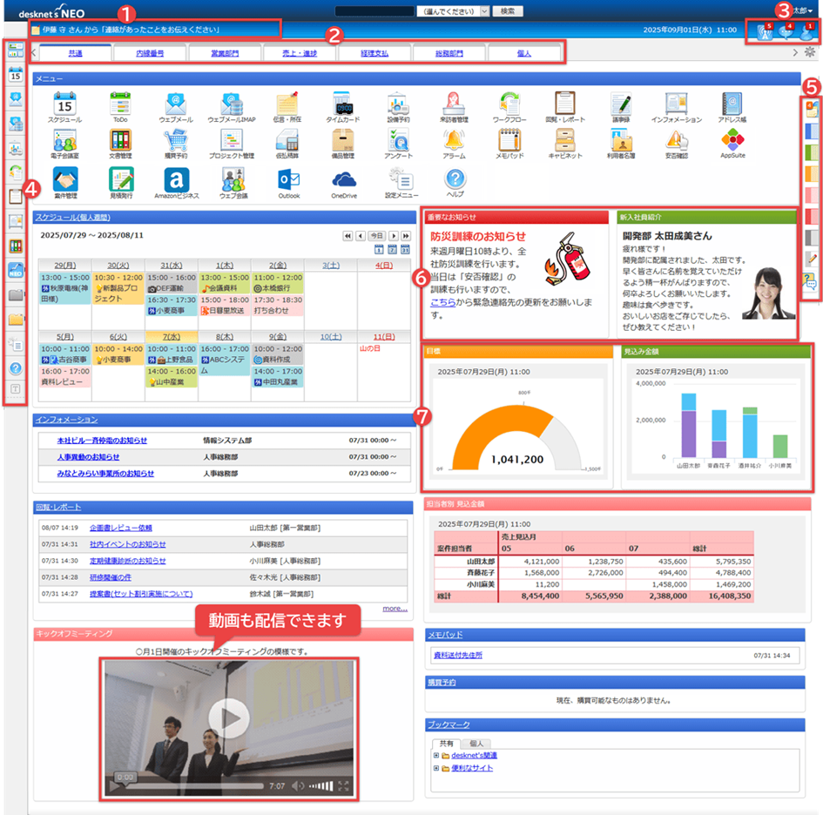Click the Amazonビジネス icon
The width and height of the screenshot is (823, 815).
click(176, 179)
